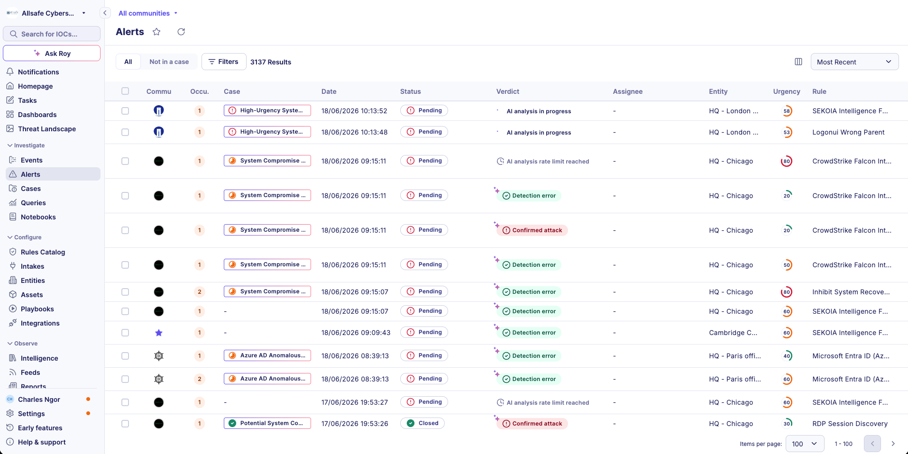Click the urgency 80 gauge for Inhibit System Recovery
The width and height of the screenshot is (908, 454).
point(787,292)
